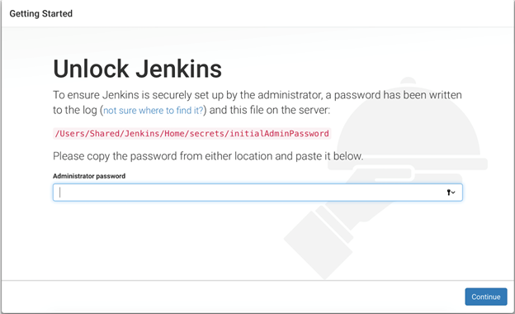515x314 pixels.
Task: Focus the Administrator password field
Action: [257, 193]
